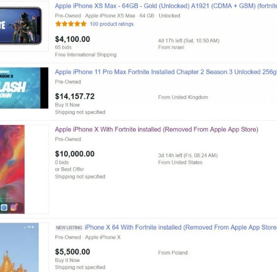Click the $5,500.00 price
Viewport: 277px width, 272px height.
point(73,252)
